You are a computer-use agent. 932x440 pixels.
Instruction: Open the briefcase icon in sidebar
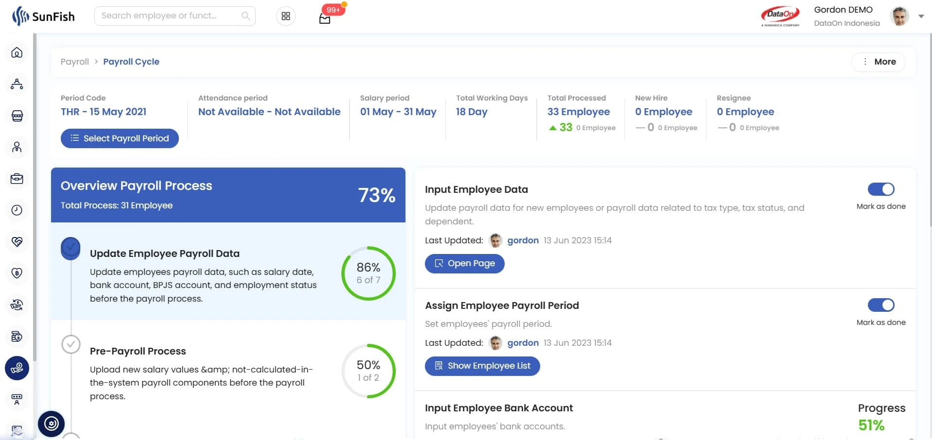tap(17, 179)
